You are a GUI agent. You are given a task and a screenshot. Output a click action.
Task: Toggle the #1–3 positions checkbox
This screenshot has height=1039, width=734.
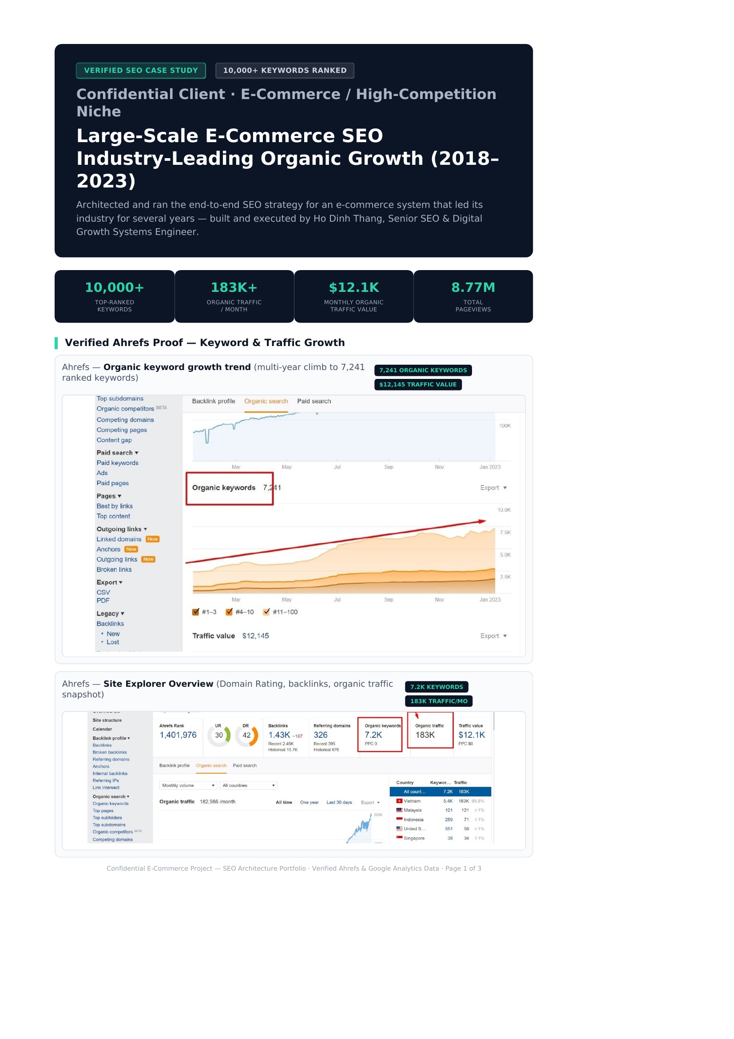click(x=195, y=612)
